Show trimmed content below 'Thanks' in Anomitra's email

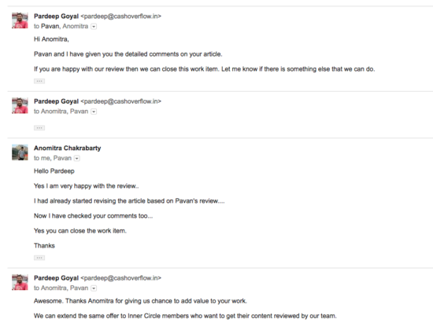tap(39, 258)
